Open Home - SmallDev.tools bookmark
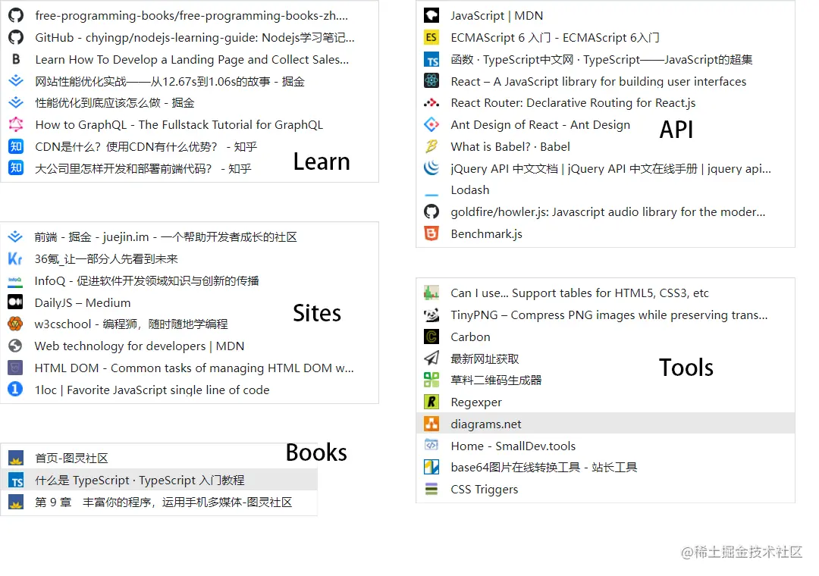 pyautogui.click(x=513, y=446)
